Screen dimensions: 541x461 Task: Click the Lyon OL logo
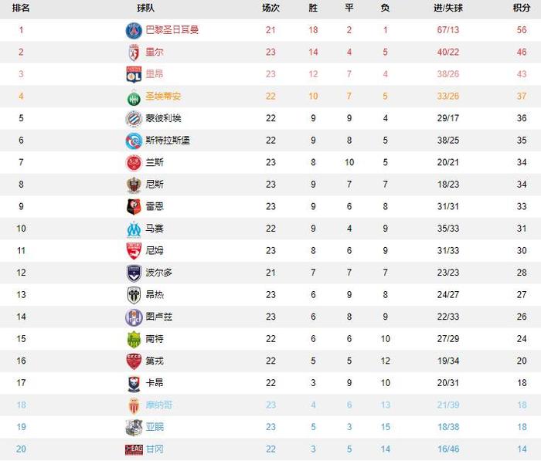pos(134,74)
